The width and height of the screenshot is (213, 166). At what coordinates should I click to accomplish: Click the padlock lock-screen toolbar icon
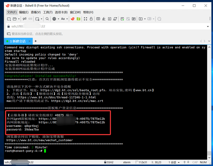91,19
